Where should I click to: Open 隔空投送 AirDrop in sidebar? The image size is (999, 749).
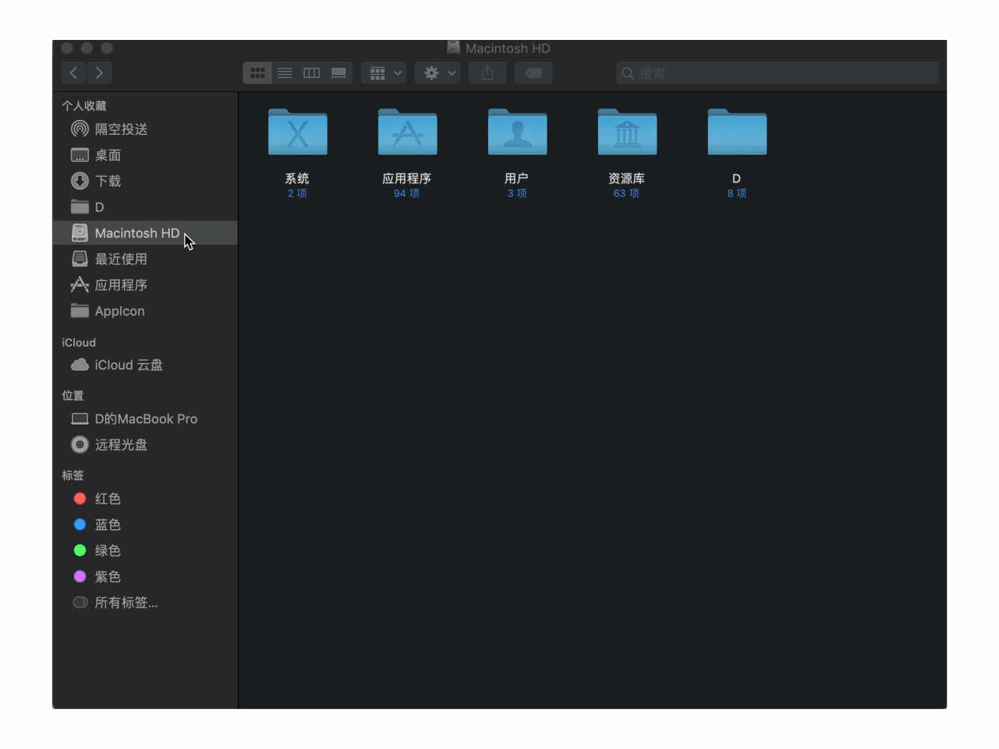click(x=146, y=129)
